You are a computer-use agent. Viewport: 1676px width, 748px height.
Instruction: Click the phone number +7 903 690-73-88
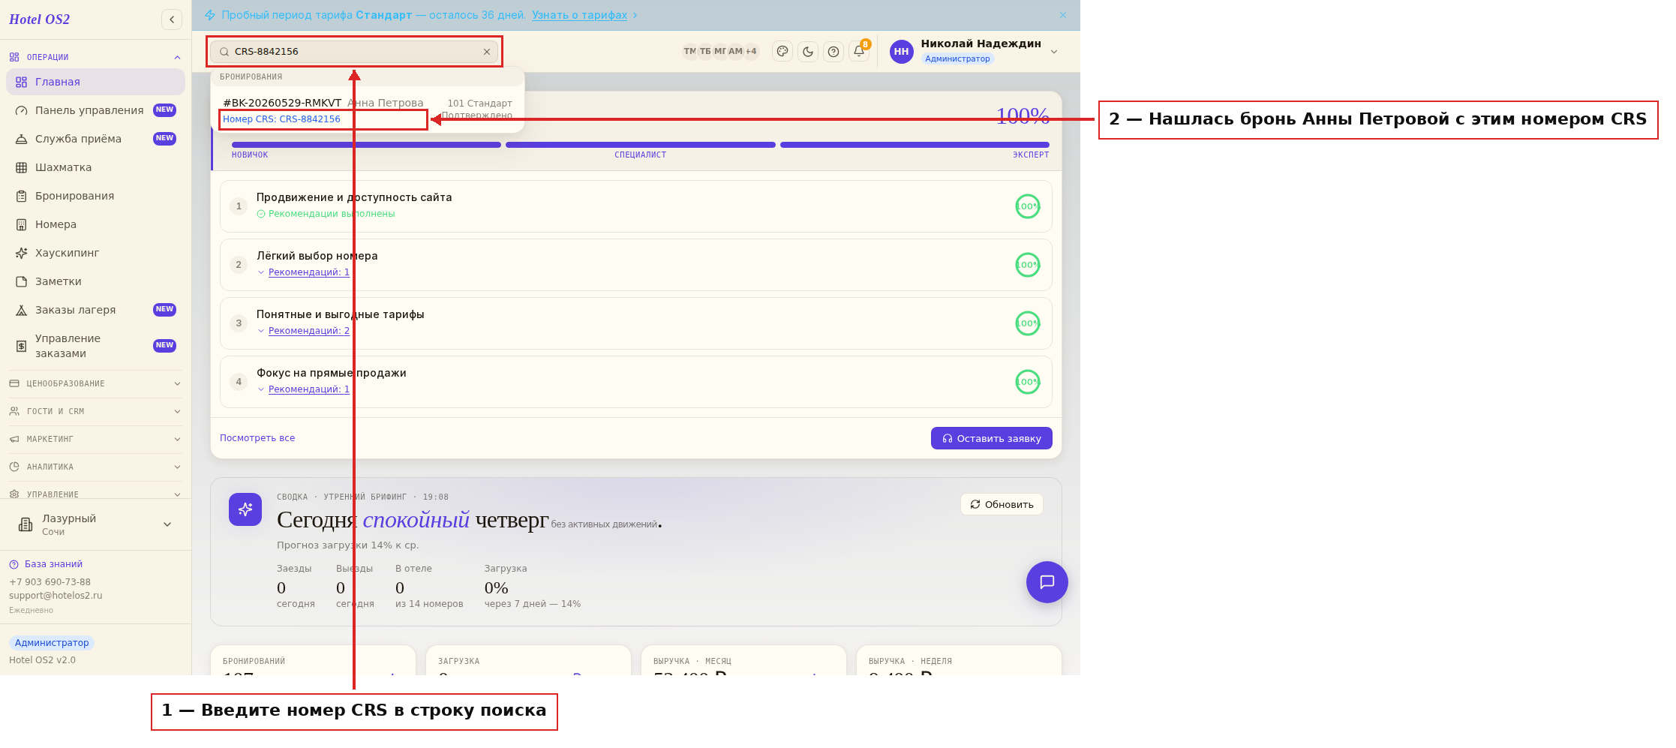(x=50, y=582)
